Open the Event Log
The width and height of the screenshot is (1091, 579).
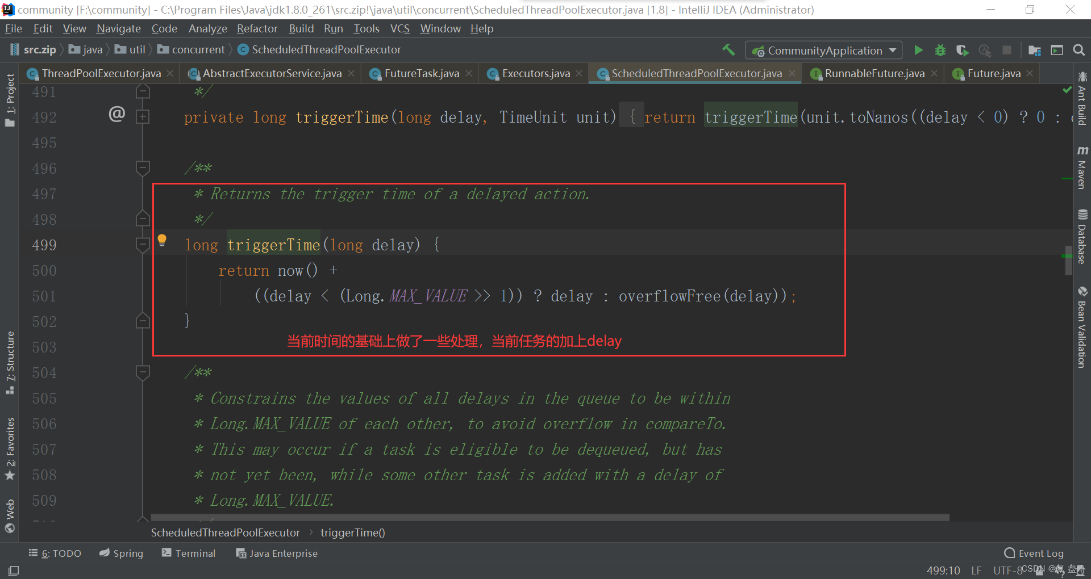coord(1034,553)
